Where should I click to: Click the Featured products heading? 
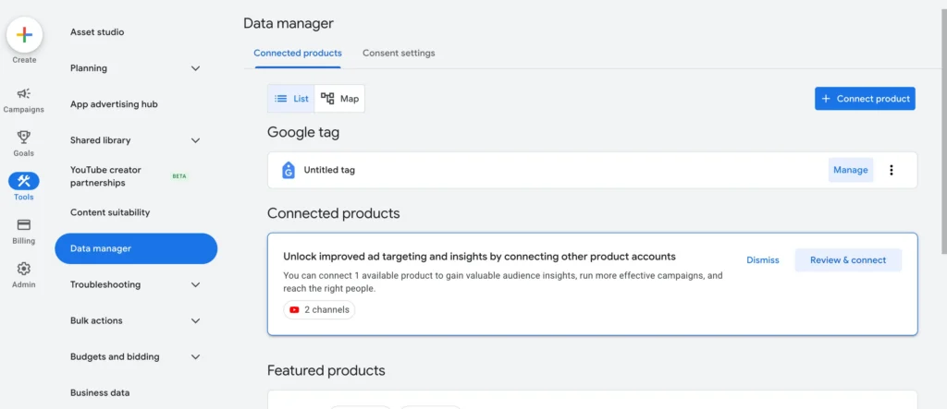pyautogui.click(x=326, y=370)
